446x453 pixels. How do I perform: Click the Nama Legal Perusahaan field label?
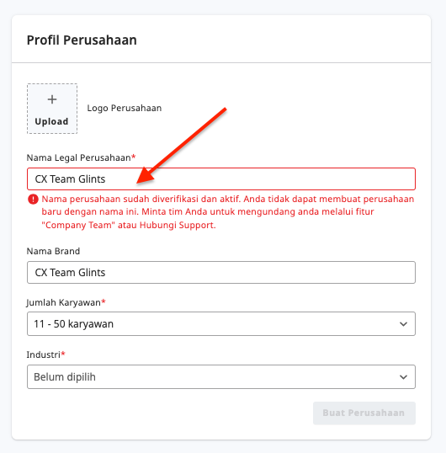click(78, 157)
